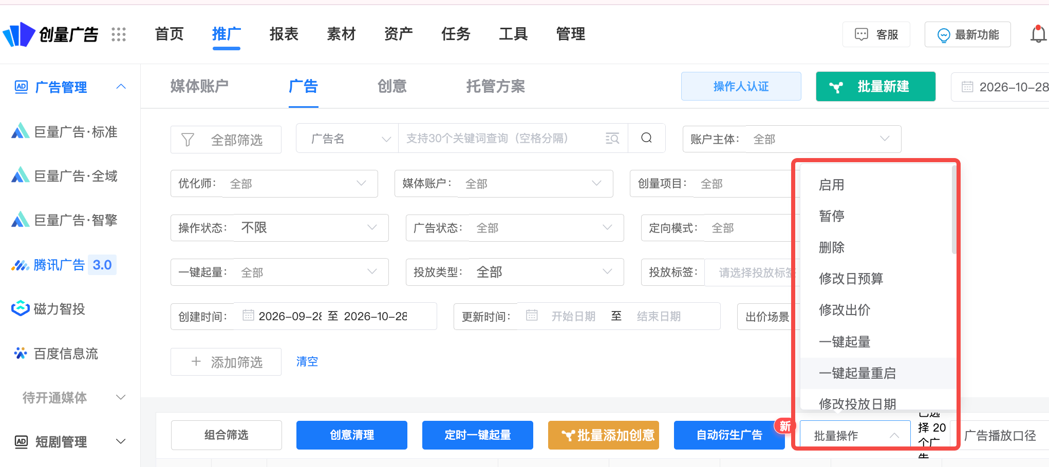This screenshot has width=1049, height=467.
Task: Open the 广告名 search type dropdown
Action: tap(347, 139)
